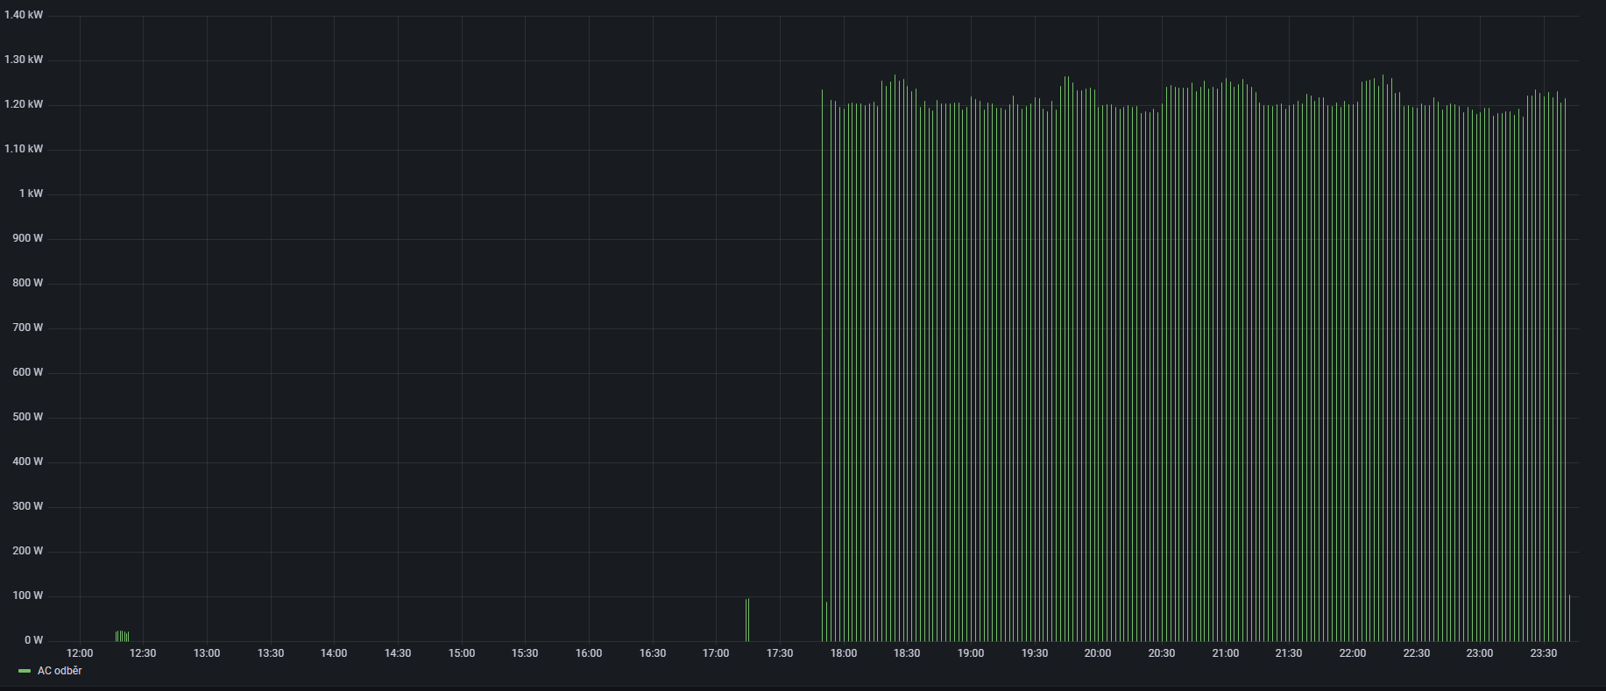Click the 23:00 time axis label
Viewport: 1606px width, 691px height.
1480,653
